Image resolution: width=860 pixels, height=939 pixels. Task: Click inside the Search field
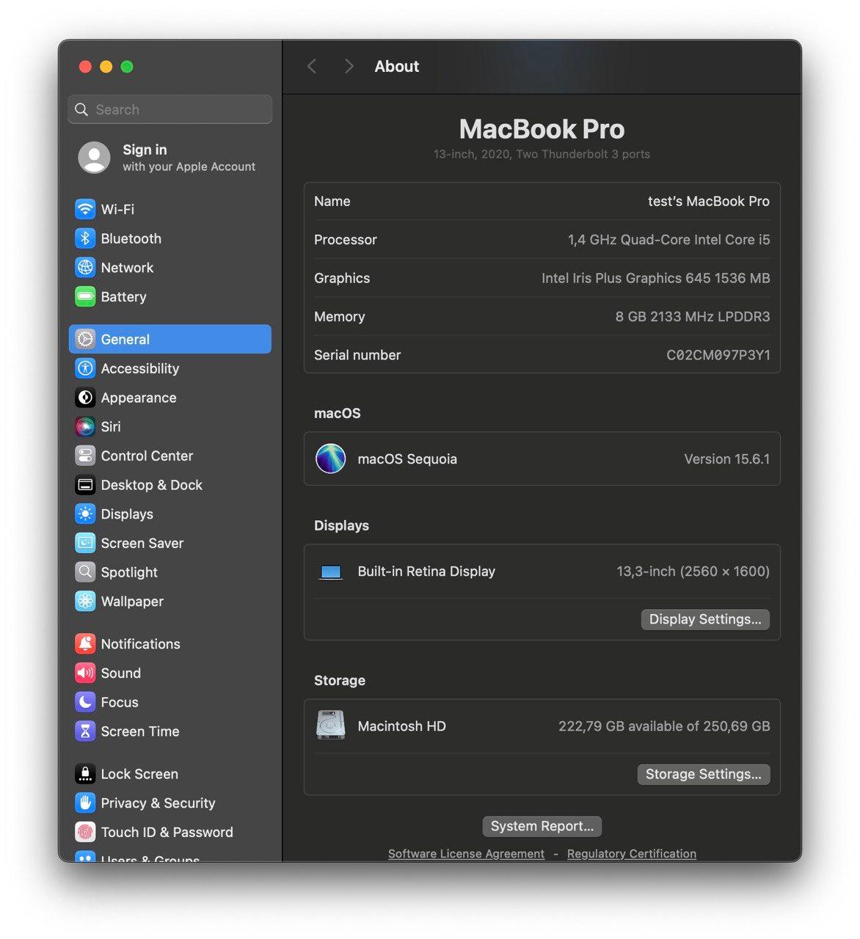click(170, 109)
